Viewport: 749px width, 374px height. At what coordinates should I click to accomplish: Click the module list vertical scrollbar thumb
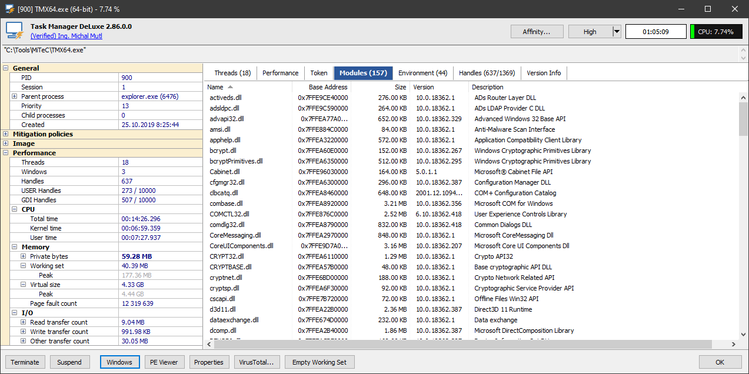(743, 118)
